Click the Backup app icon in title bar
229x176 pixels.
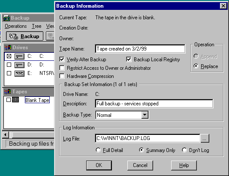coord(6,18)
